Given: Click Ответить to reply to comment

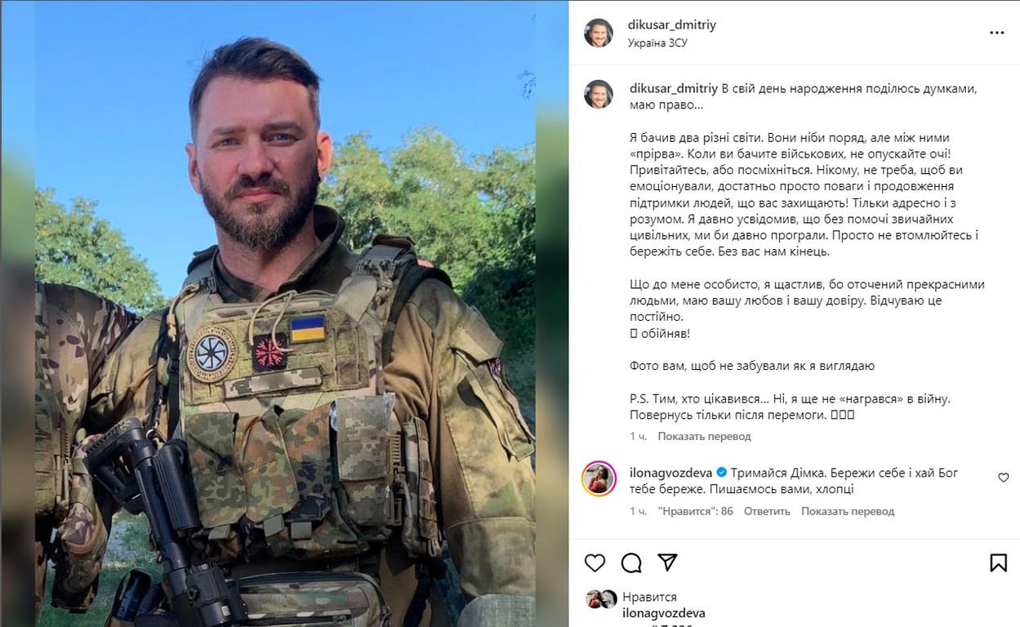Looking at the screenshot, I should pyautogui.click(x=767, y=511).
